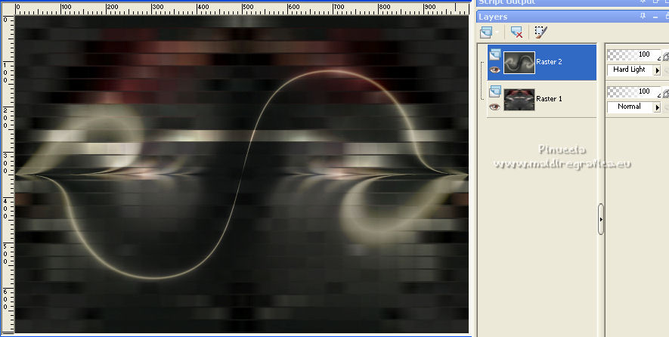Select the Raster 1 layer thumbnail
This screenshot has height=337, width=669.
tap(519, 100)
